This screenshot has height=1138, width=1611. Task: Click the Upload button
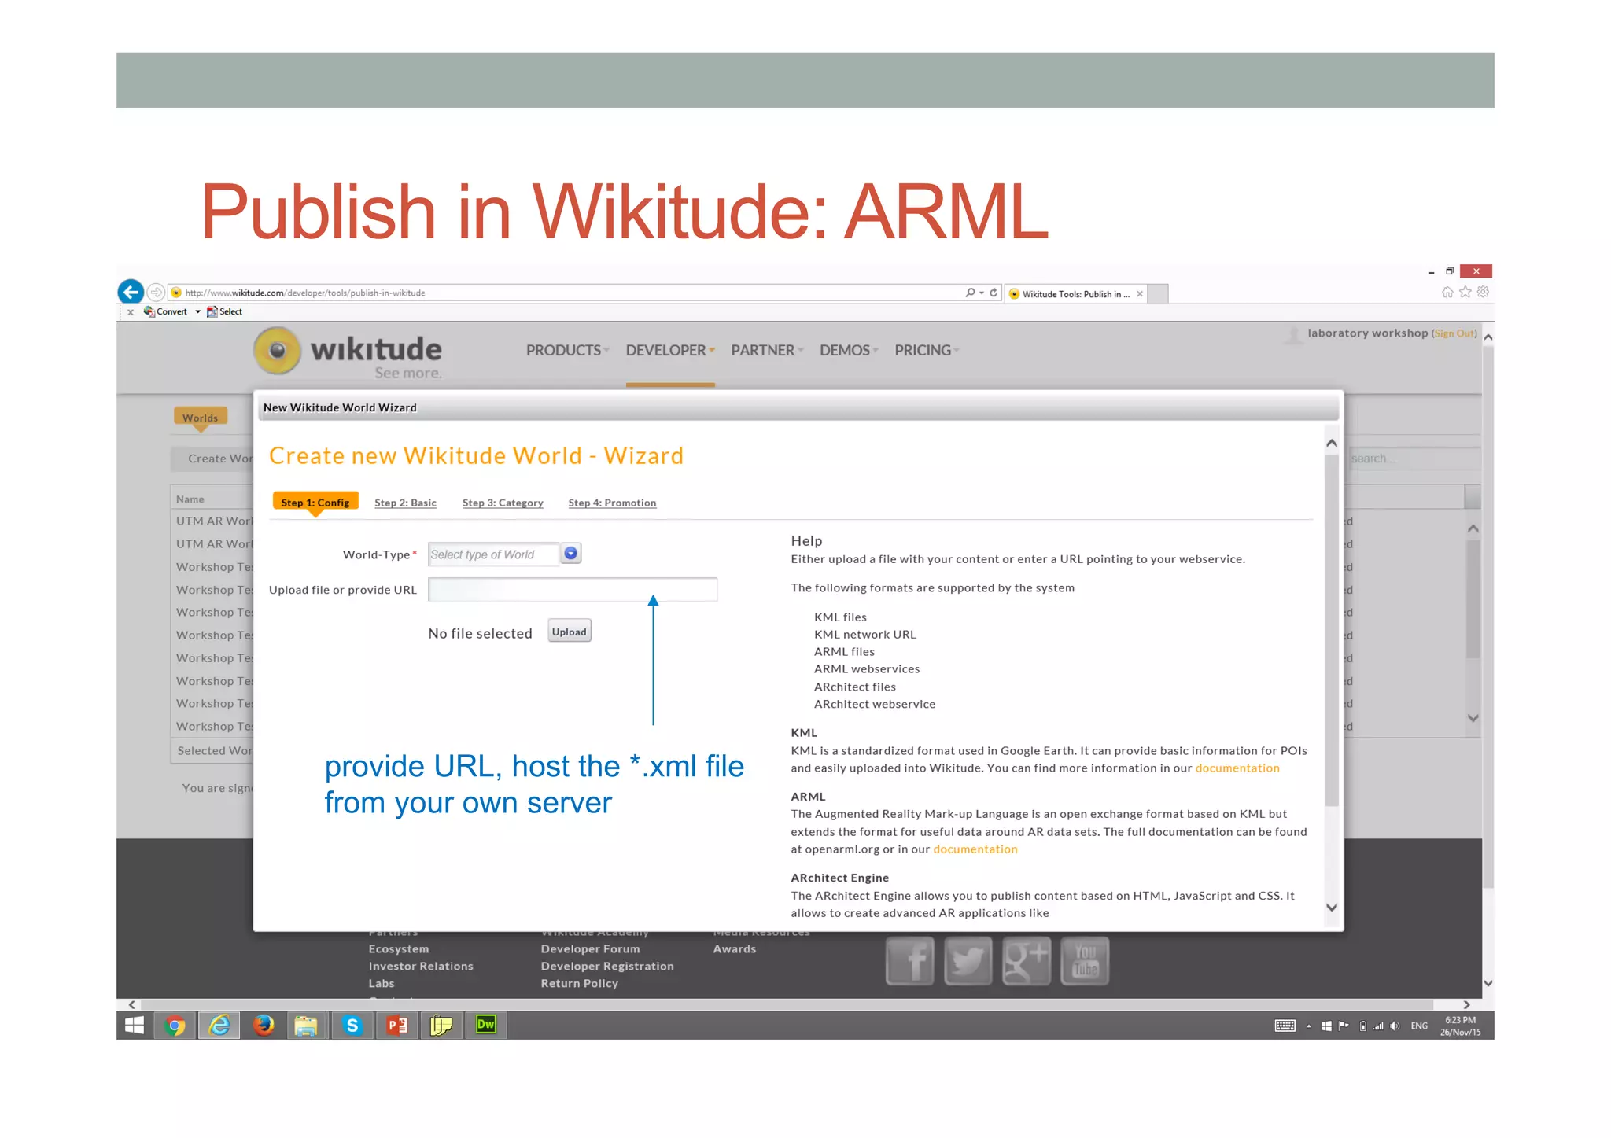570,632
